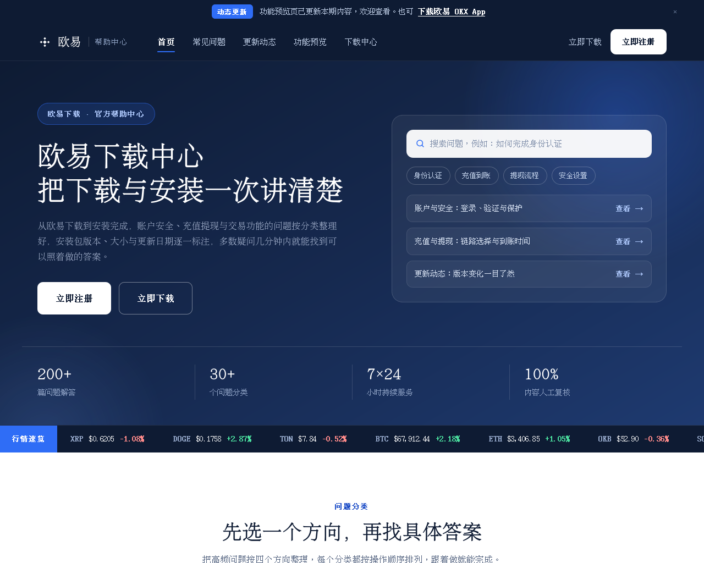Click the arrow icon on the 充值与提现 row
The width and height of the screenshot is (704, 563).
pyautogui.click(x=639, y=241)
